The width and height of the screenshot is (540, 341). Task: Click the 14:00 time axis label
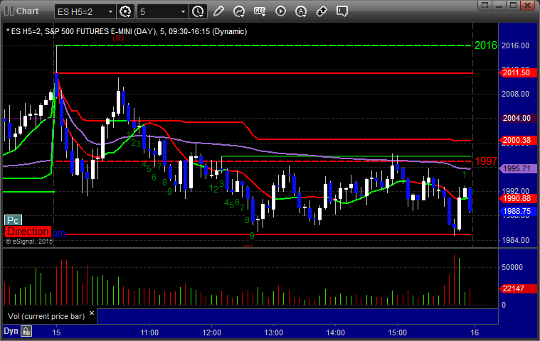(336, 332)
